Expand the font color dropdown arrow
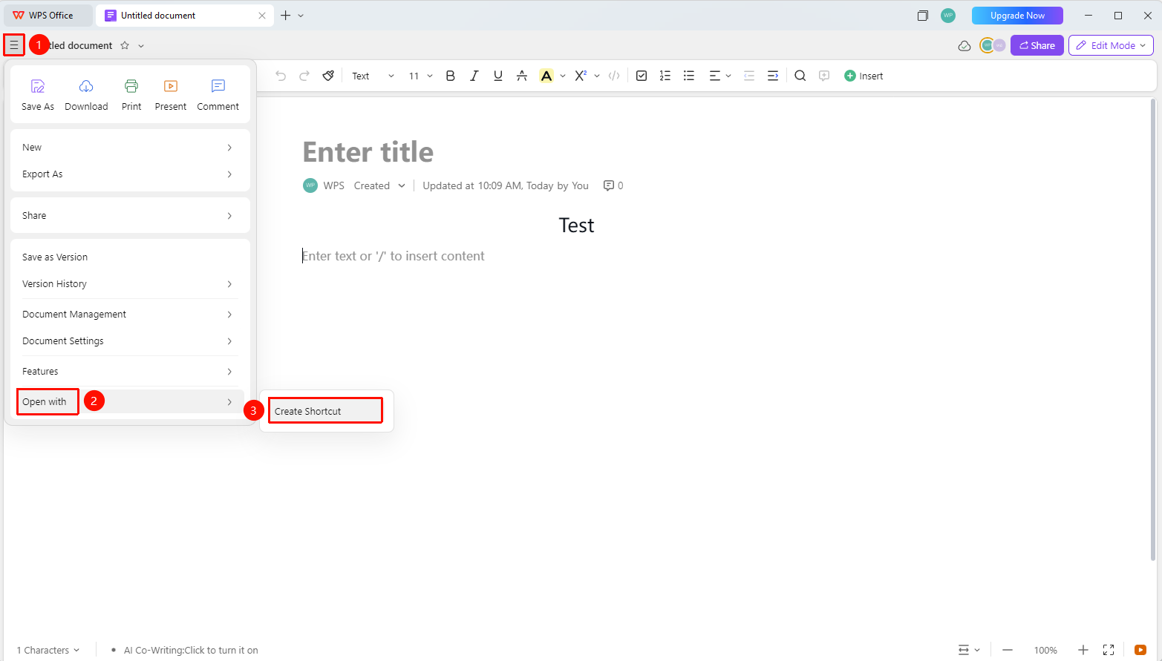 tap(563, 76)
